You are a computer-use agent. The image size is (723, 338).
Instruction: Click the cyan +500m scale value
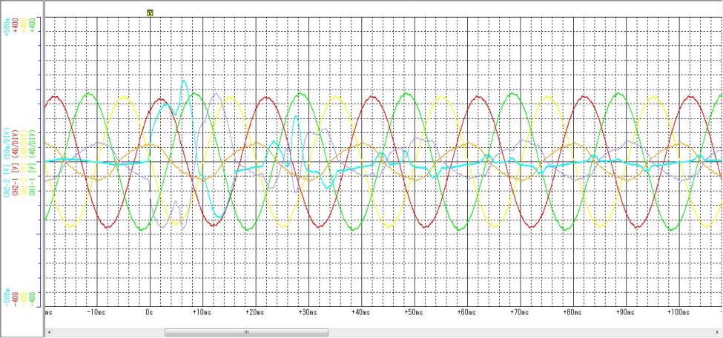(x=7, y=25)
